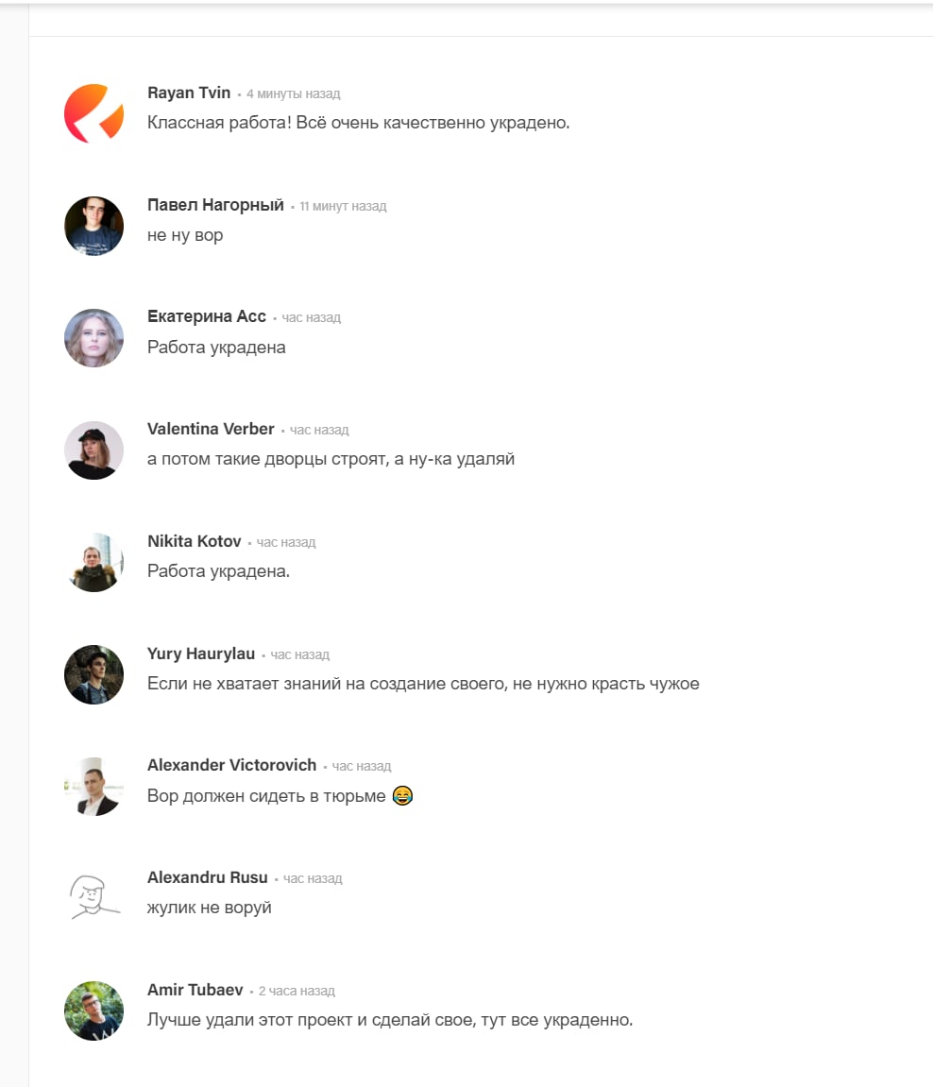Click Екатерина Асс's avatar photo
The height and width of the screenshot is (1087, 933).
pos(93,337)
